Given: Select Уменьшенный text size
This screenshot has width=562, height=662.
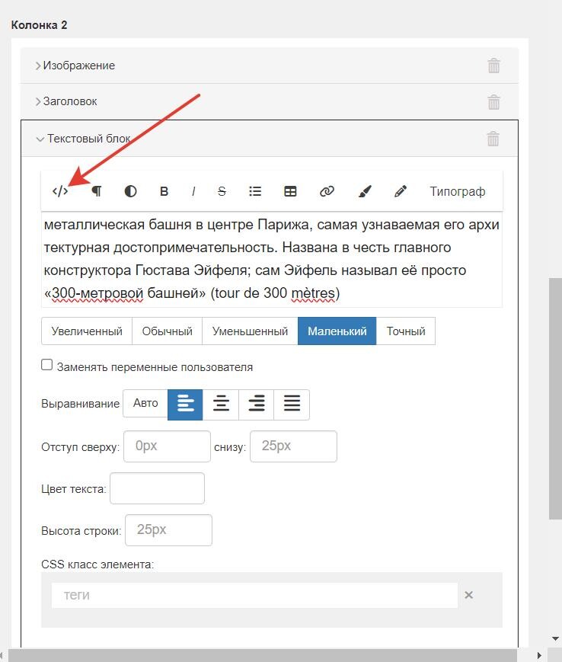Looking at the screenshot, I should [250, 331].
